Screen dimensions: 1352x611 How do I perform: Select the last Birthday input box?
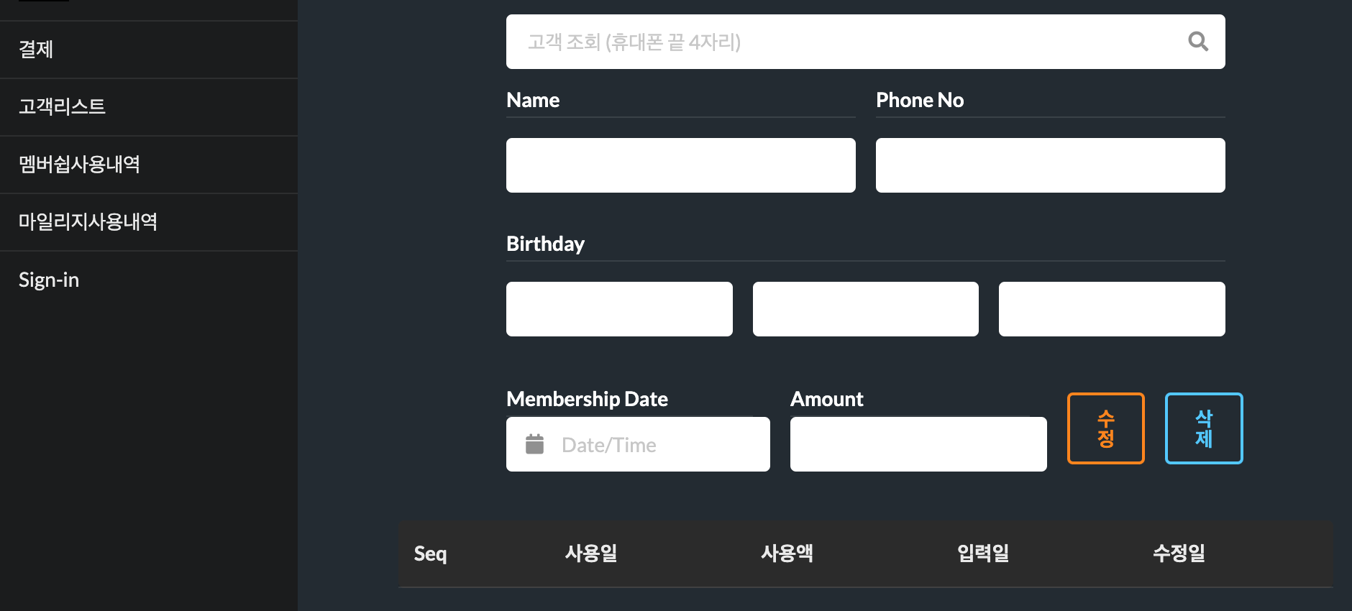click(x=1112, y=309)
